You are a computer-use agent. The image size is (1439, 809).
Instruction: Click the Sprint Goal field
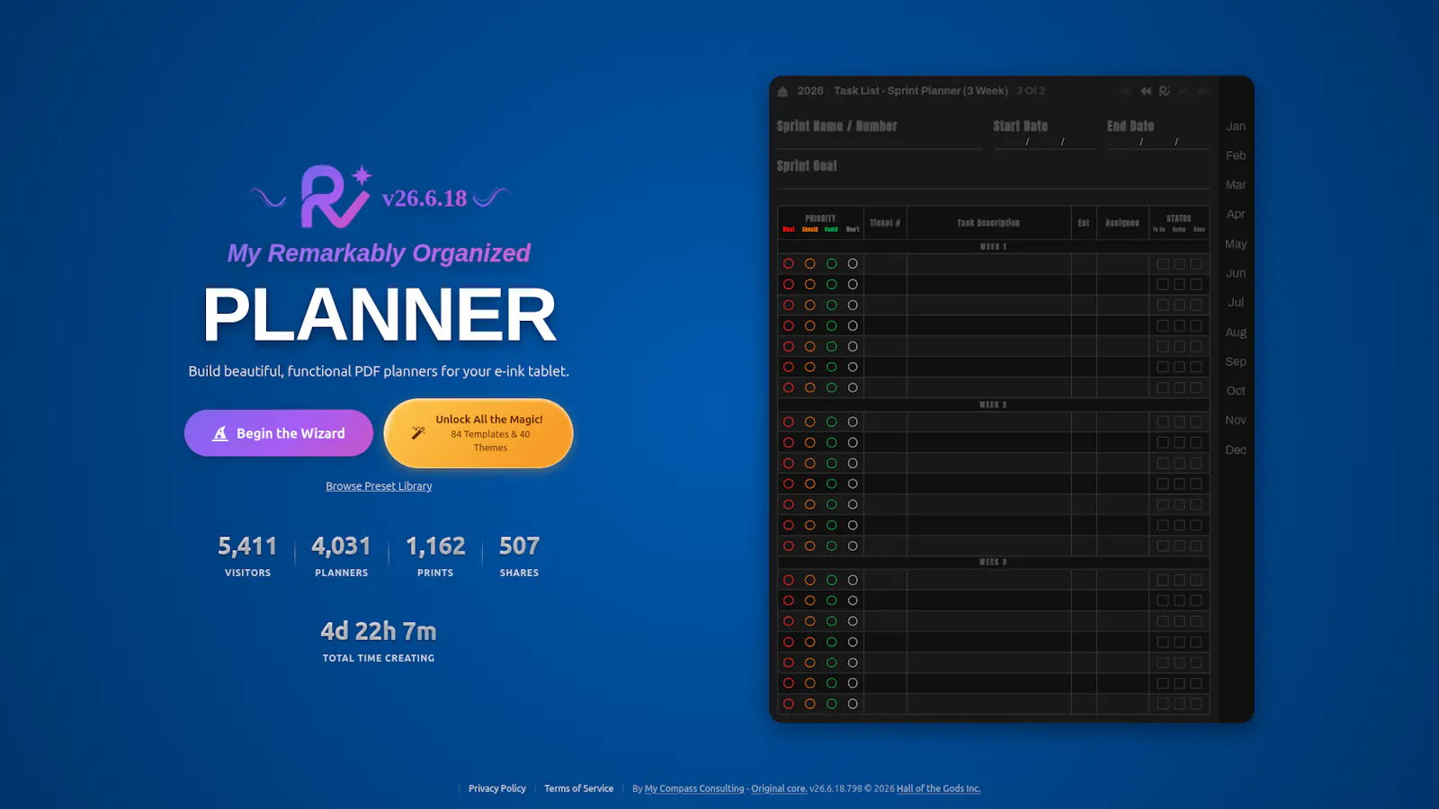(993, 173)
